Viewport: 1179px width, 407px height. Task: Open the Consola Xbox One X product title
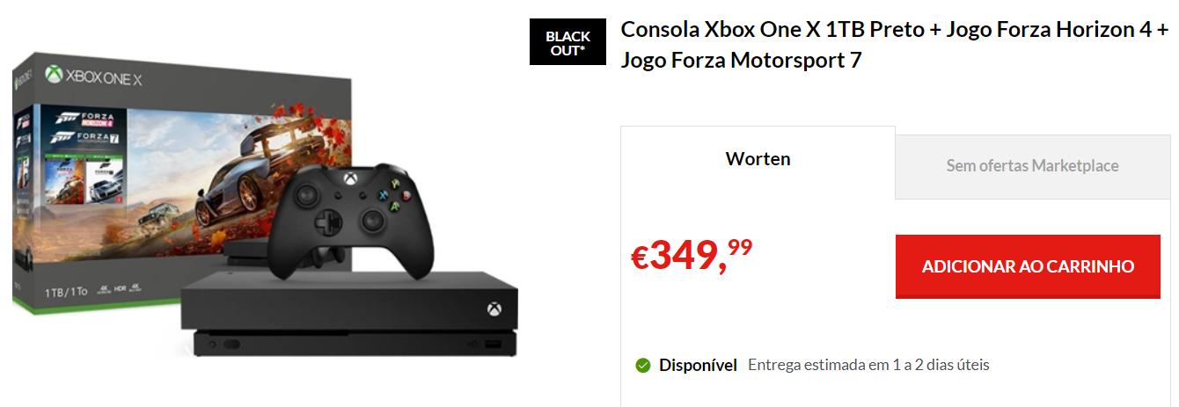[x=894, y=45]
